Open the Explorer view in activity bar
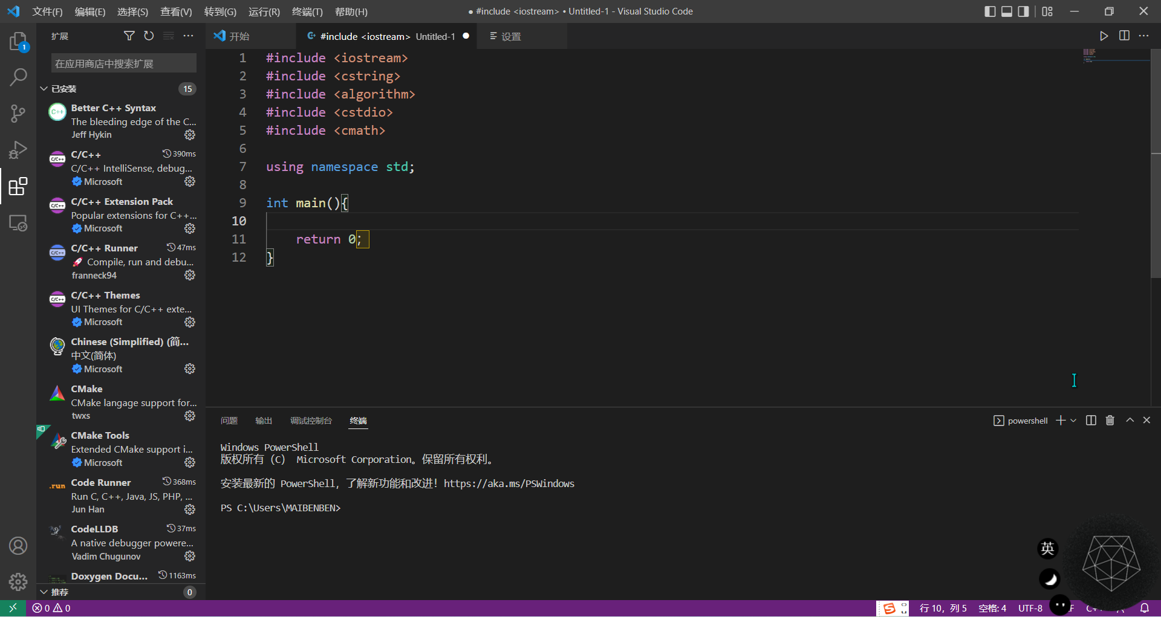 (18, 41)
